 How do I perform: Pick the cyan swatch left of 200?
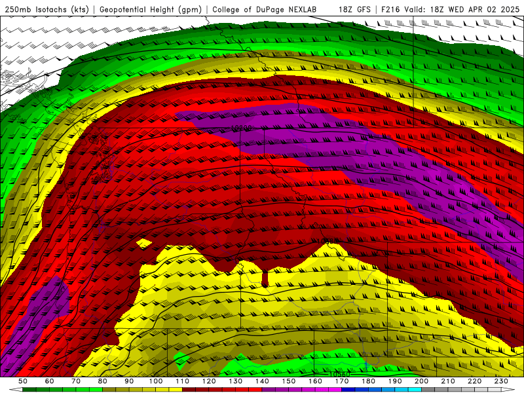415,390
